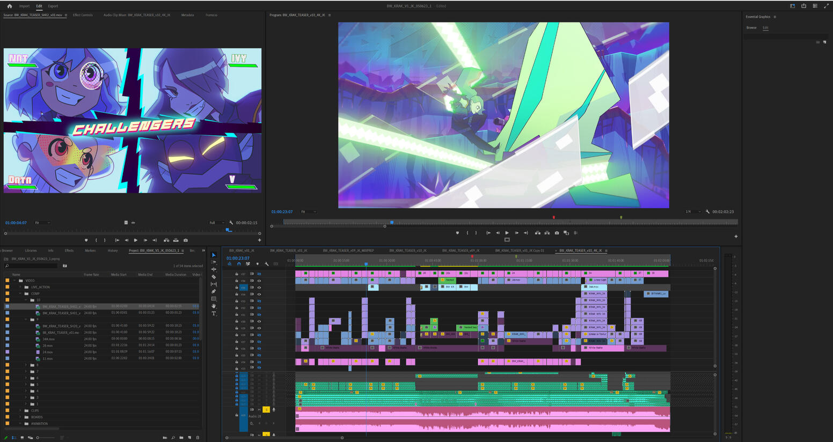The image size is (833, 442).
Task: Export a frame from the Program monitor
Action: pos(557,233)
